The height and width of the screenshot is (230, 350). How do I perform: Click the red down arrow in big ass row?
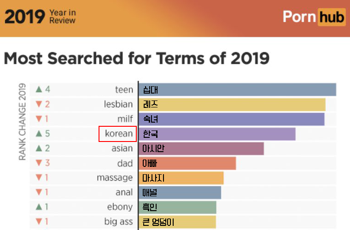point(39,222)
